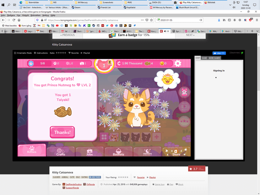Click the DATING tag
The height and width of the screenshot is (195, 260).
84,177
